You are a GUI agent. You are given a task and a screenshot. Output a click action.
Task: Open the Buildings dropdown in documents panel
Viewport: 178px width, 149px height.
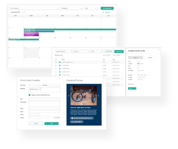pos(81,51)
